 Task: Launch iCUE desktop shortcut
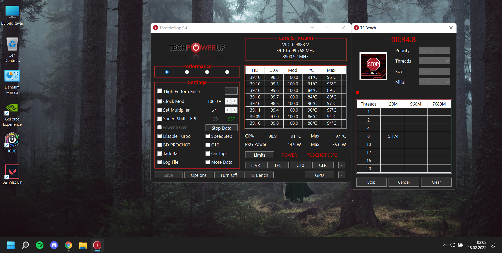click(x=12, y=143)
